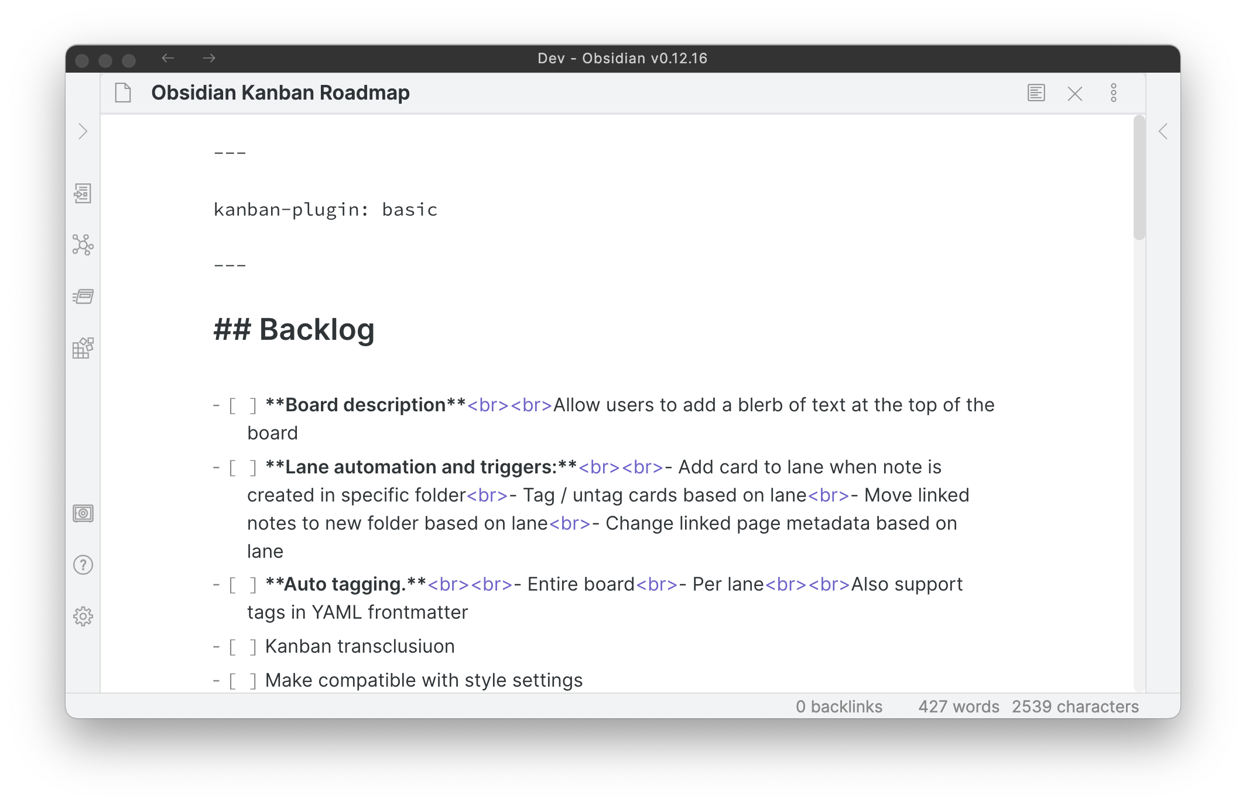
Task: Click the Lane automation and triggers checkbox brackets
Action: [x=242, y=468]
